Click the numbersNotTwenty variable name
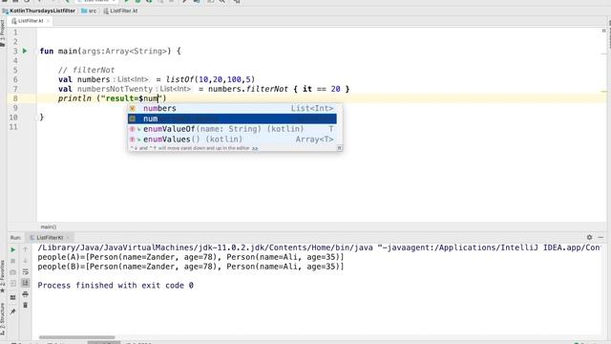This screenshot has height=344, width=611. [115, 89]
